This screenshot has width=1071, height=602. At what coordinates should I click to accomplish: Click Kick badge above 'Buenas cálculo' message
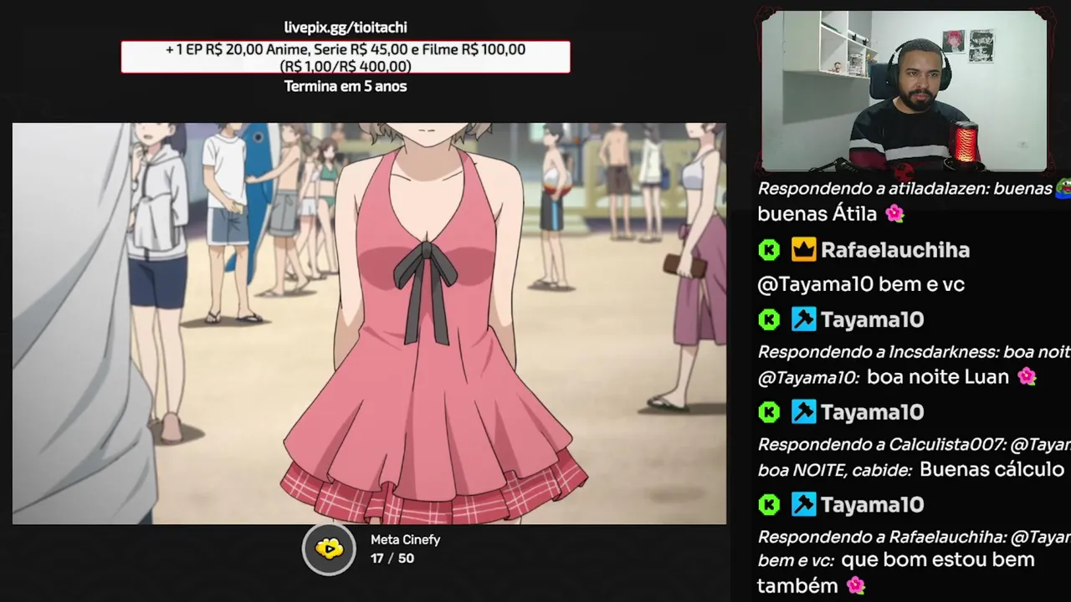pyautogui.click(x=769, y=412)
